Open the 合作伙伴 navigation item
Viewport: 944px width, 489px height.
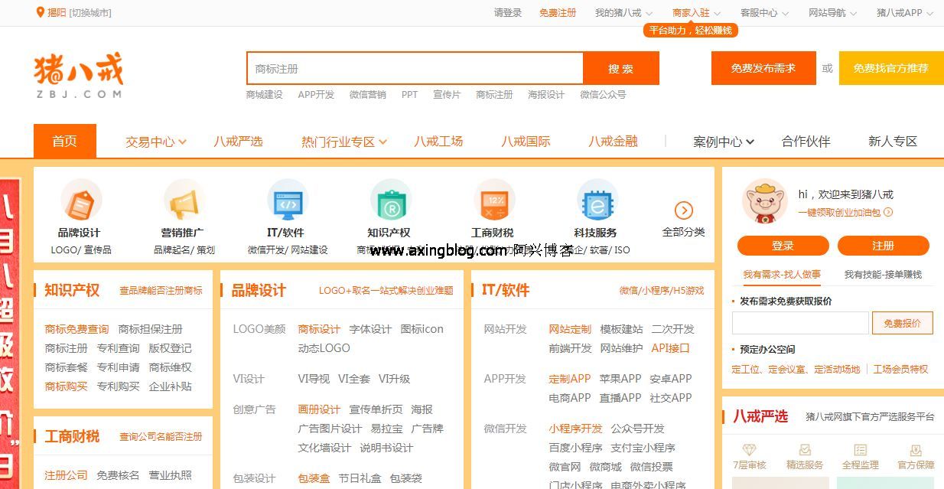806,142
